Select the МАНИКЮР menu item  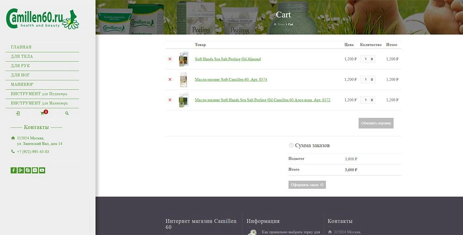[x=22, y=84]
